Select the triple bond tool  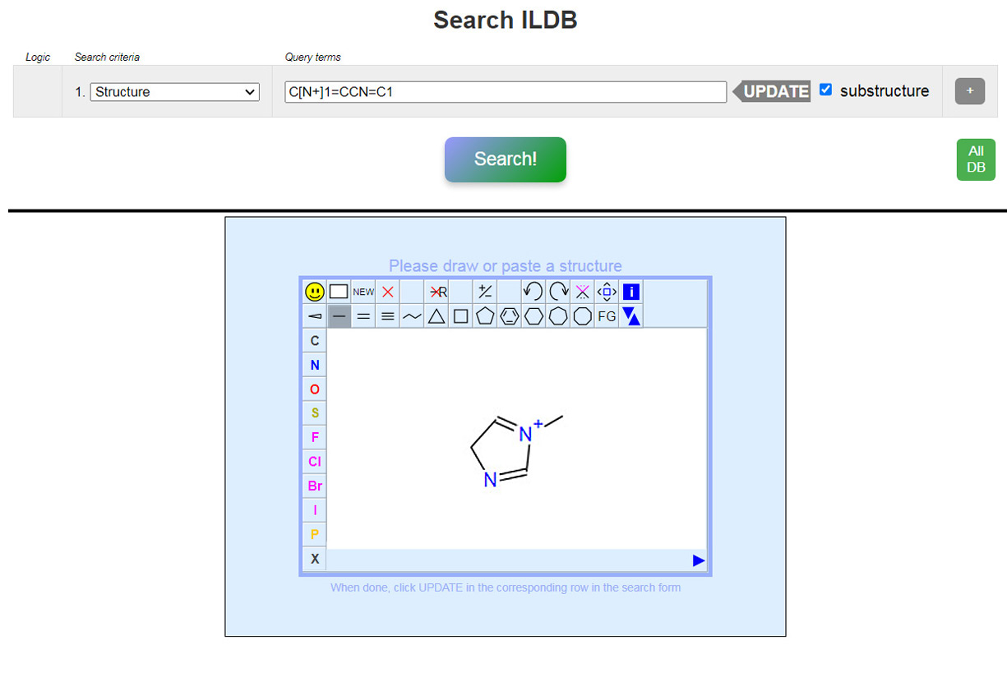point(388,316)
